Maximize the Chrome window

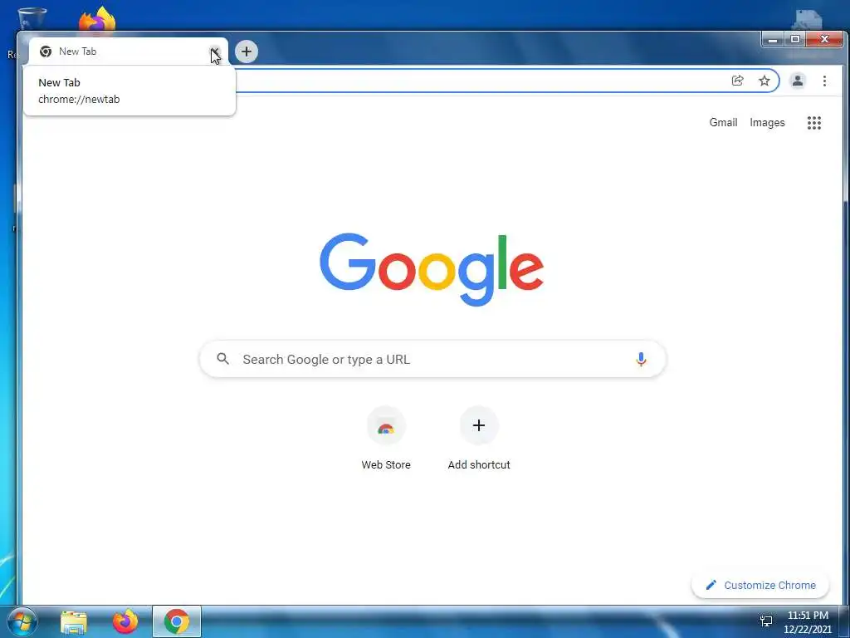pos(794,40)
